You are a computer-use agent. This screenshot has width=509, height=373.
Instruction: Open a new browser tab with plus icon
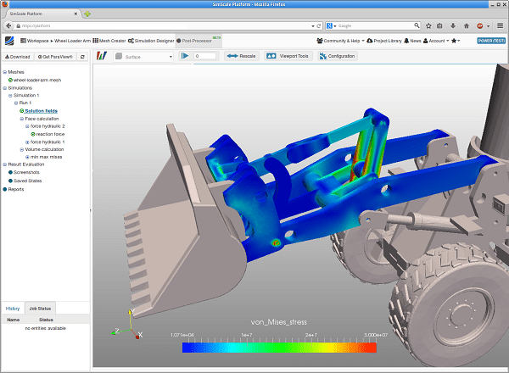point(87,14)
